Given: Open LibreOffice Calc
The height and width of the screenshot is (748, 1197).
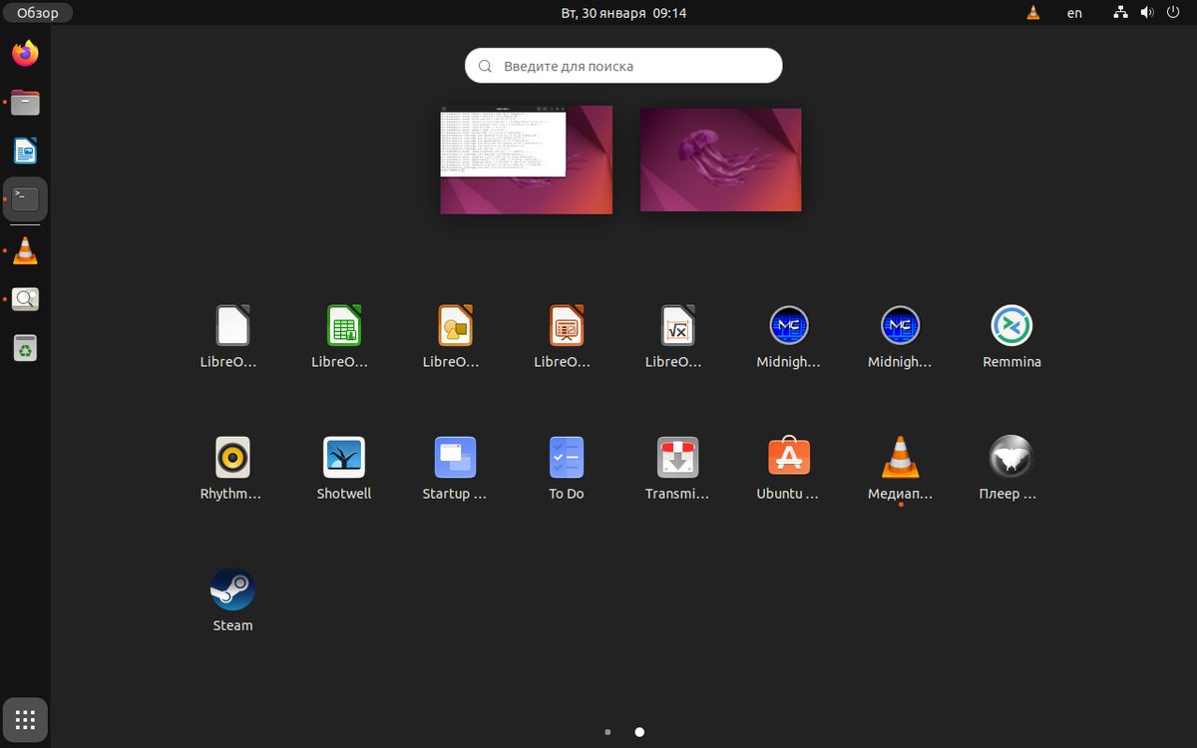Looking at the screenshot, I should click(344, 324).
